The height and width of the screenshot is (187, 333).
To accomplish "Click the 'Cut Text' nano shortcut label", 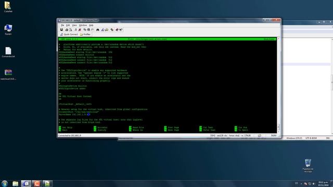I will pos(208,127).
